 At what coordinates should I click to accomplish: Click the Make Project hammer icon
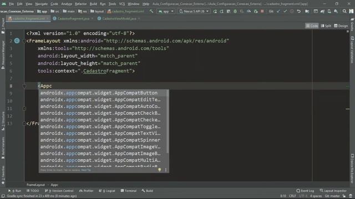(151, 11)
